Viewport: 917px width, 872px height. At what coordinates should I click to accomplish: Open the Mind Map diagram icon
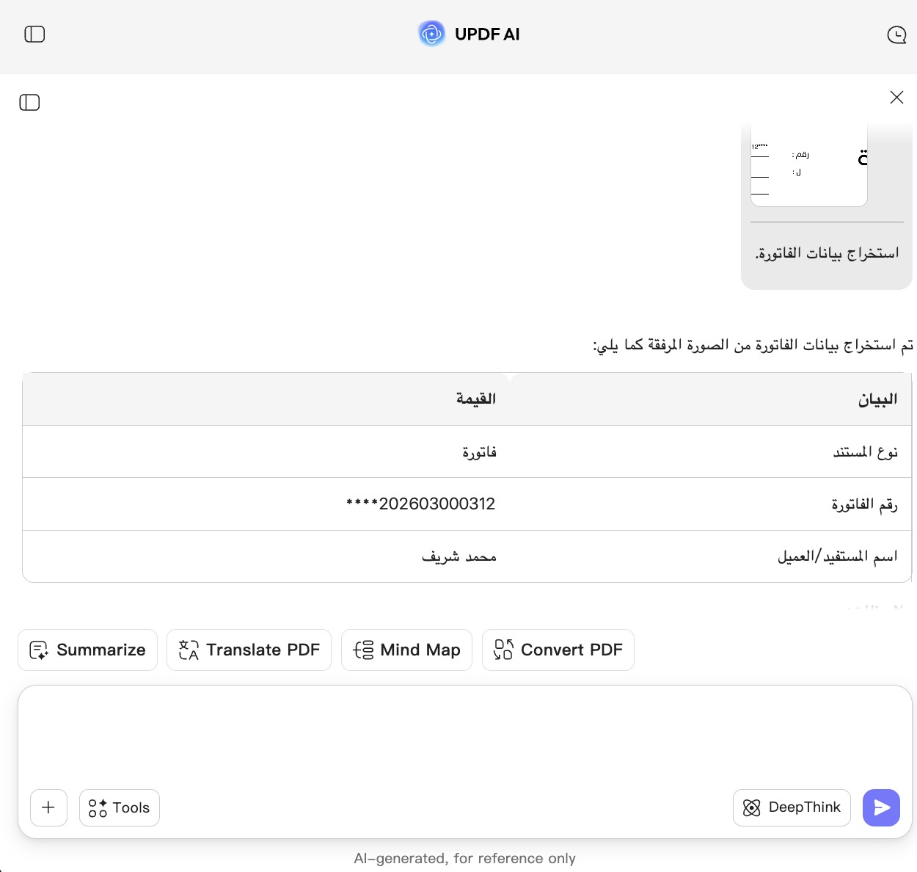point(363,650)
